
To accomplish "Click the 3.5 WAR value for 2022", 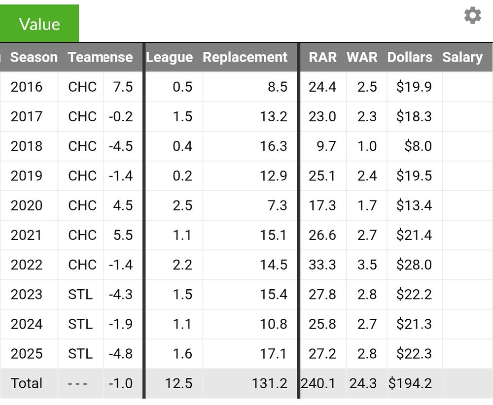I will coord(367,265).
